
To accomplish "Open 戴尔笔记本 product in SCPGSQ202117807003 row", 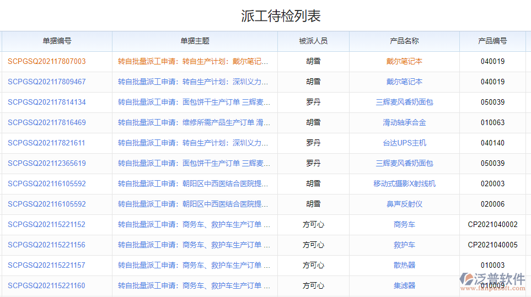I will point(404,62).
